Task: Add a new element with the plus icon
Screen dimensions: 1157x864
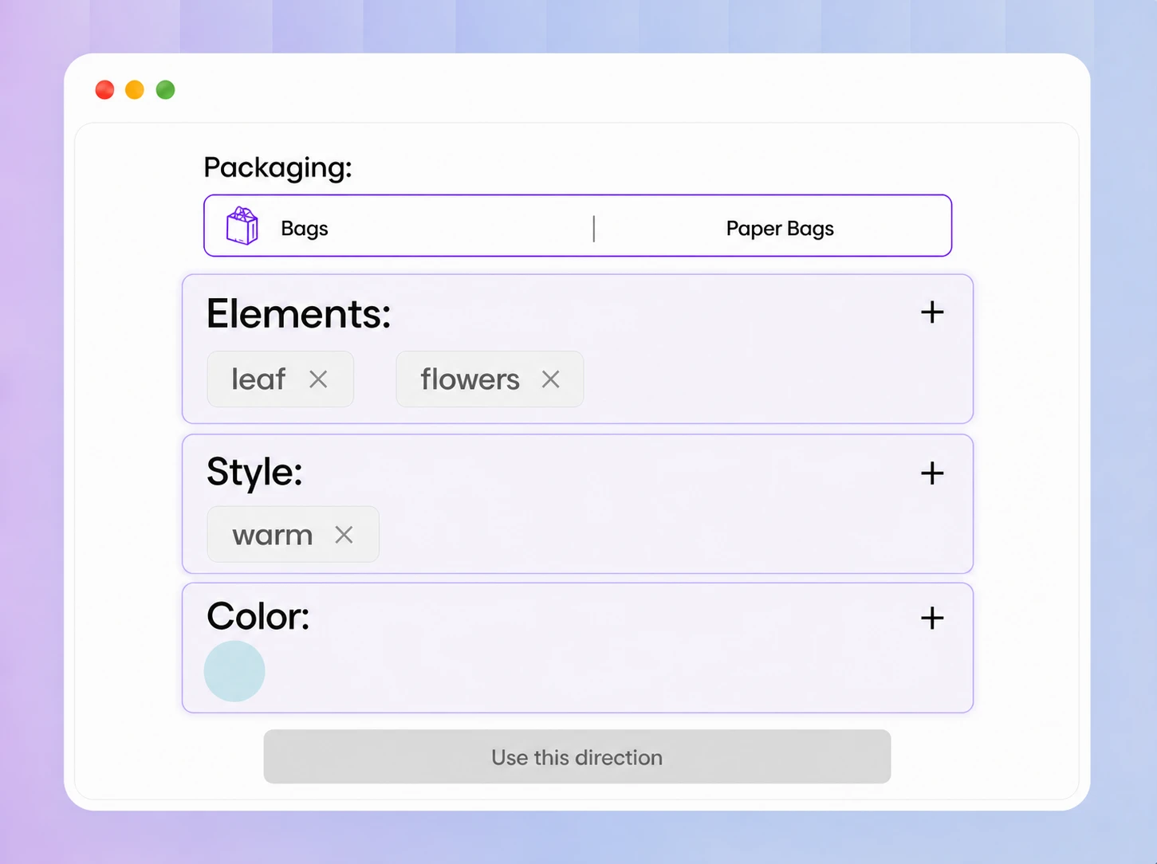Action: pos(932,312)
